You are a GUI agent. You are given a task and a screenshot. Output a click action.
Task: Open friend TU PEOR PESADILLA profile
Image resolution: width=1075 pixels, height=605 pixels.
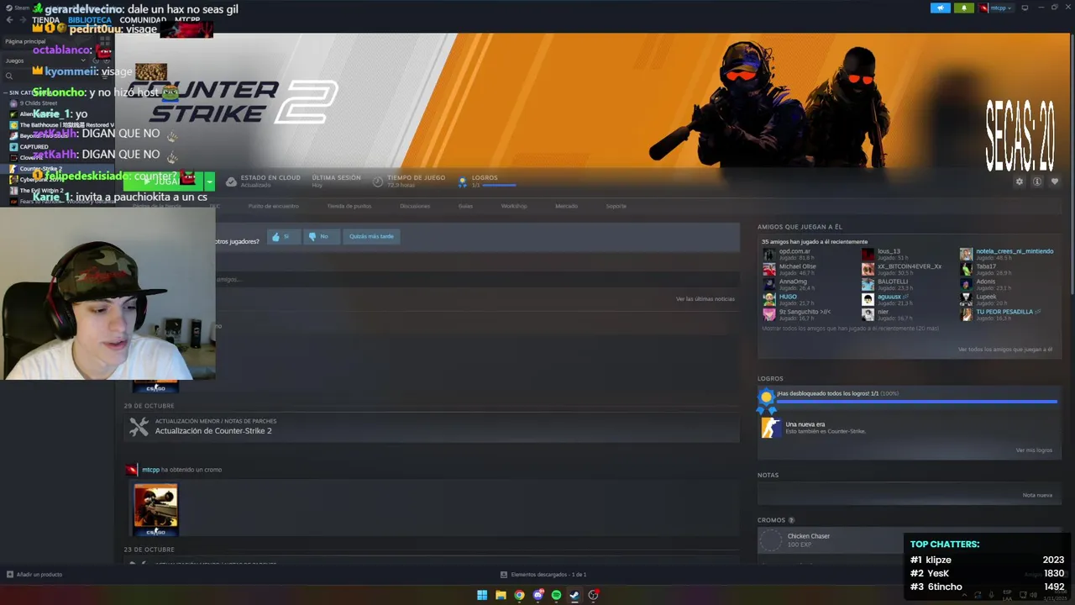pyautogui.click(x=1004, y=312)
